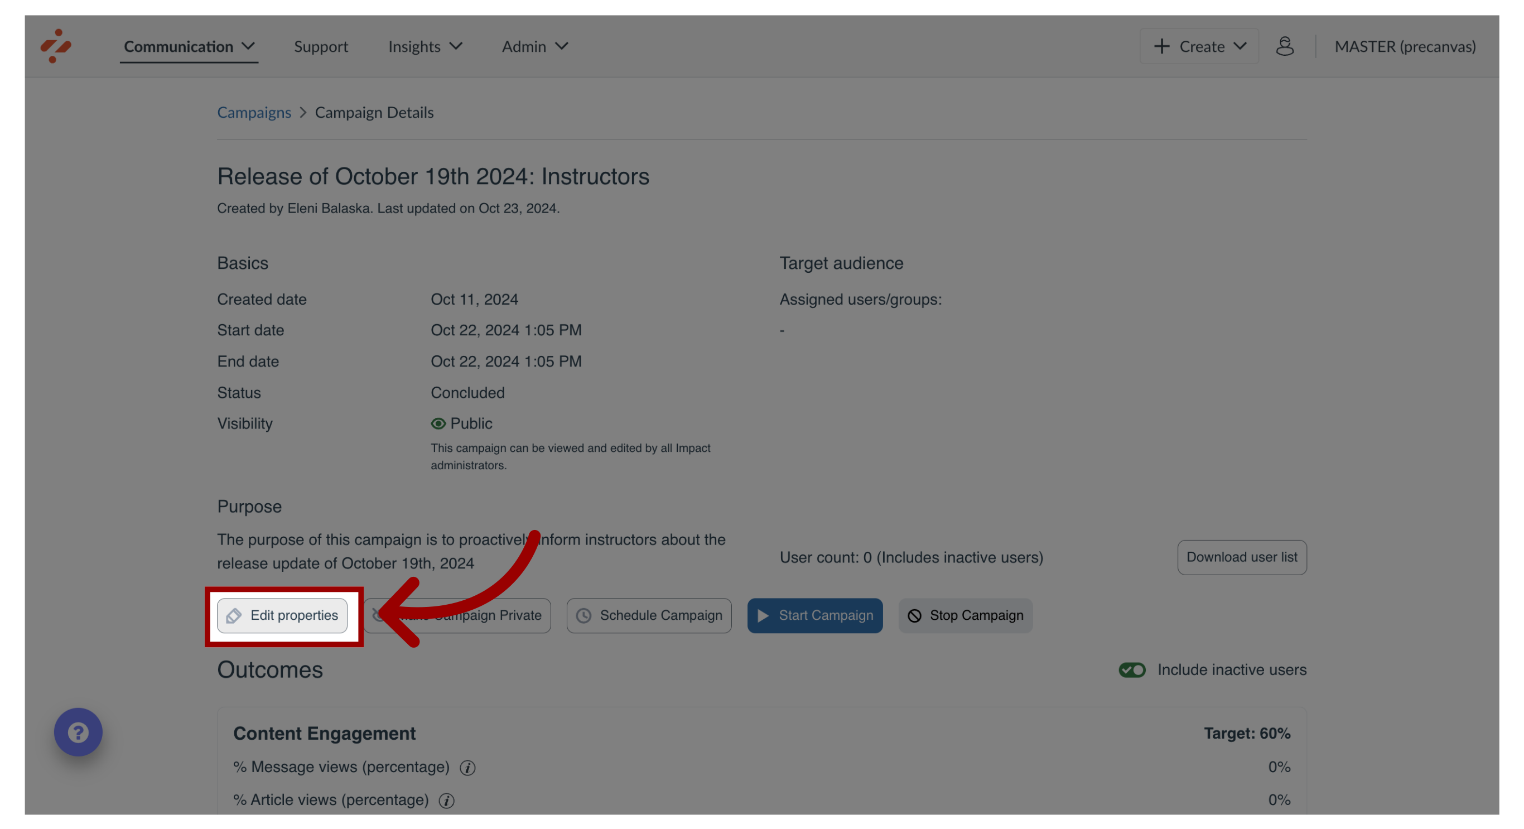Click the play icon in Start Campaign

763,615
